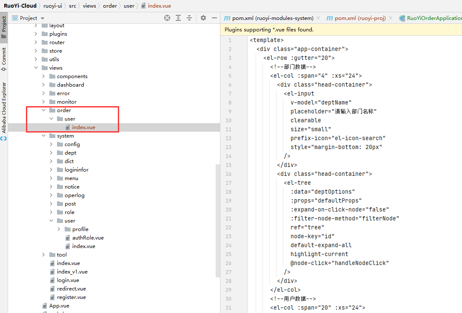Select App.vue file
The height and width of the screenshot is (313, 462).
click(59, 306)
